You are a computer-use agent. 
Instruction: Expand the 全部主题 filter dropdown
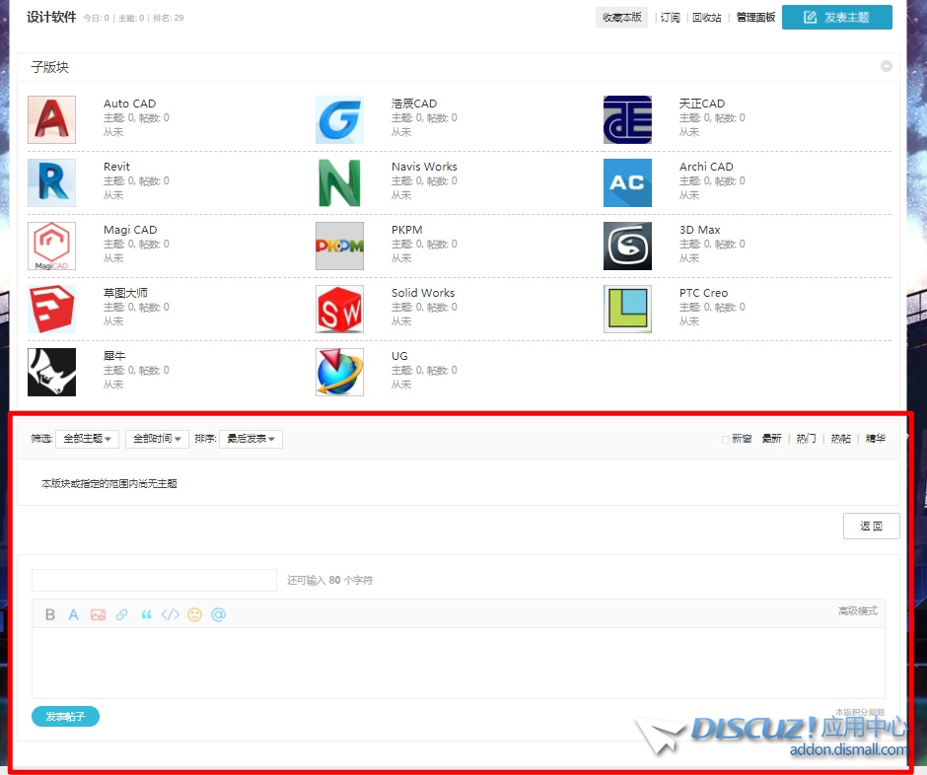point(88,439)
